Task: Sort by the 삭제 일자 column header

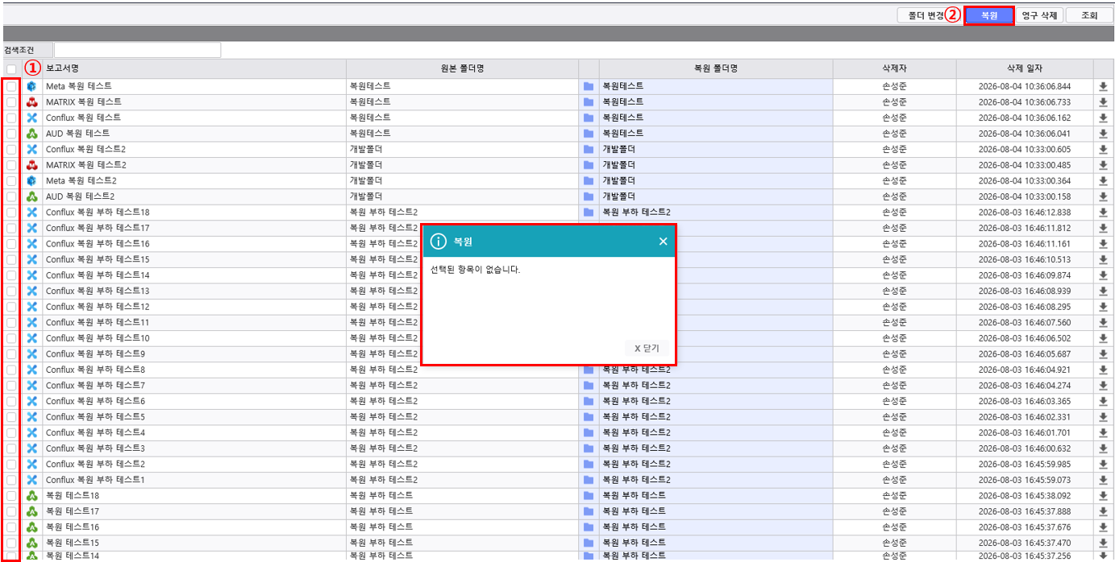Action: (x=1025, y=68)
